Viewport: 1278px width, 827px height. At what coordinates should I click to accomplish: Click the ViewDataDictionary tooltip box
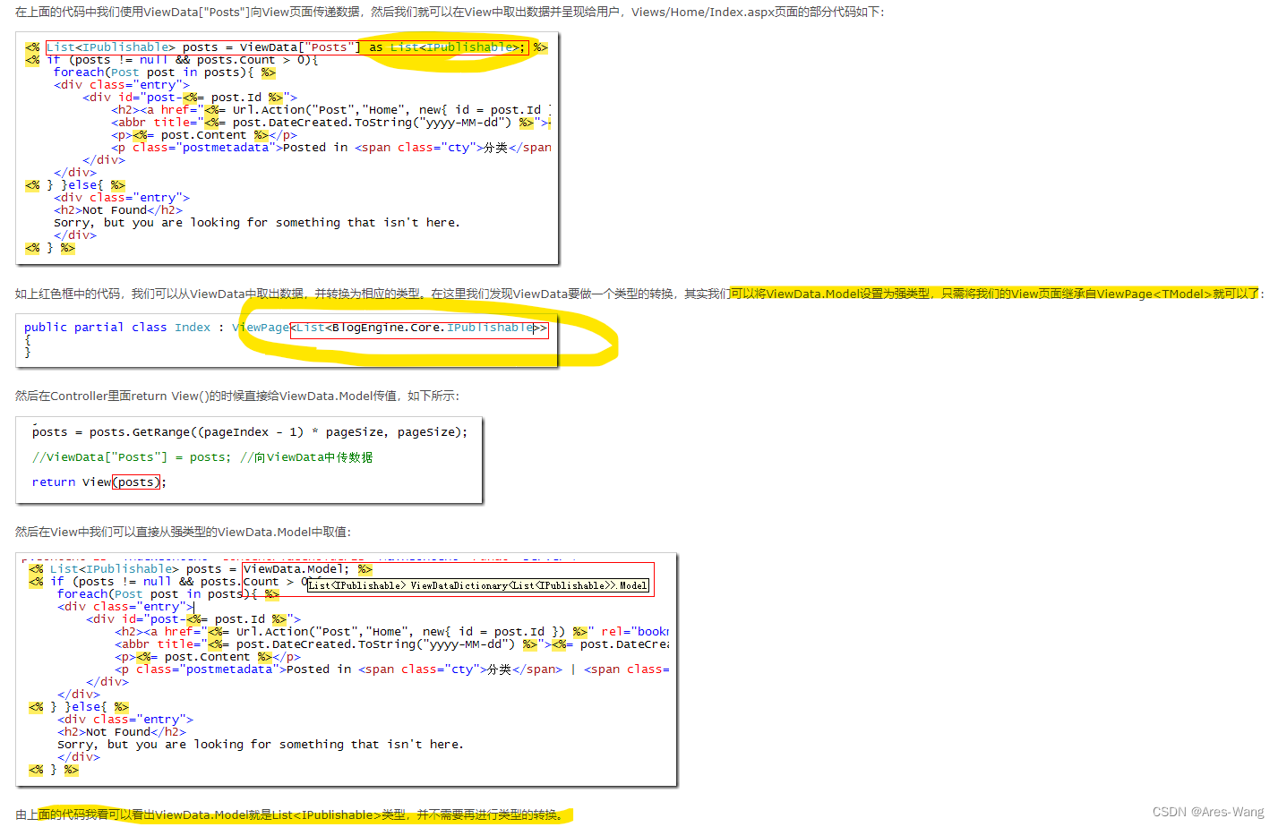tap(478, 585)
